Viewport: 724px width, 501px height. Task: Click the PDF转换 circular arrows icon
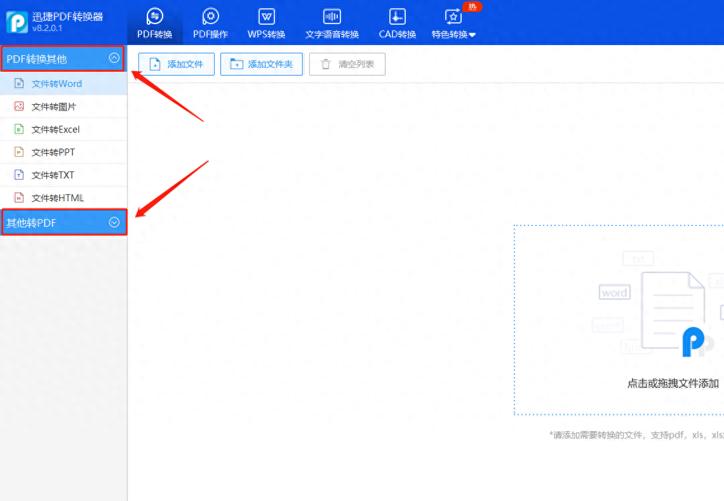(x=155, y=16)
